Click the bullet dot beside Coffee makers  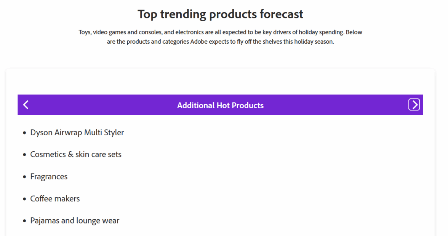point(25,199)
